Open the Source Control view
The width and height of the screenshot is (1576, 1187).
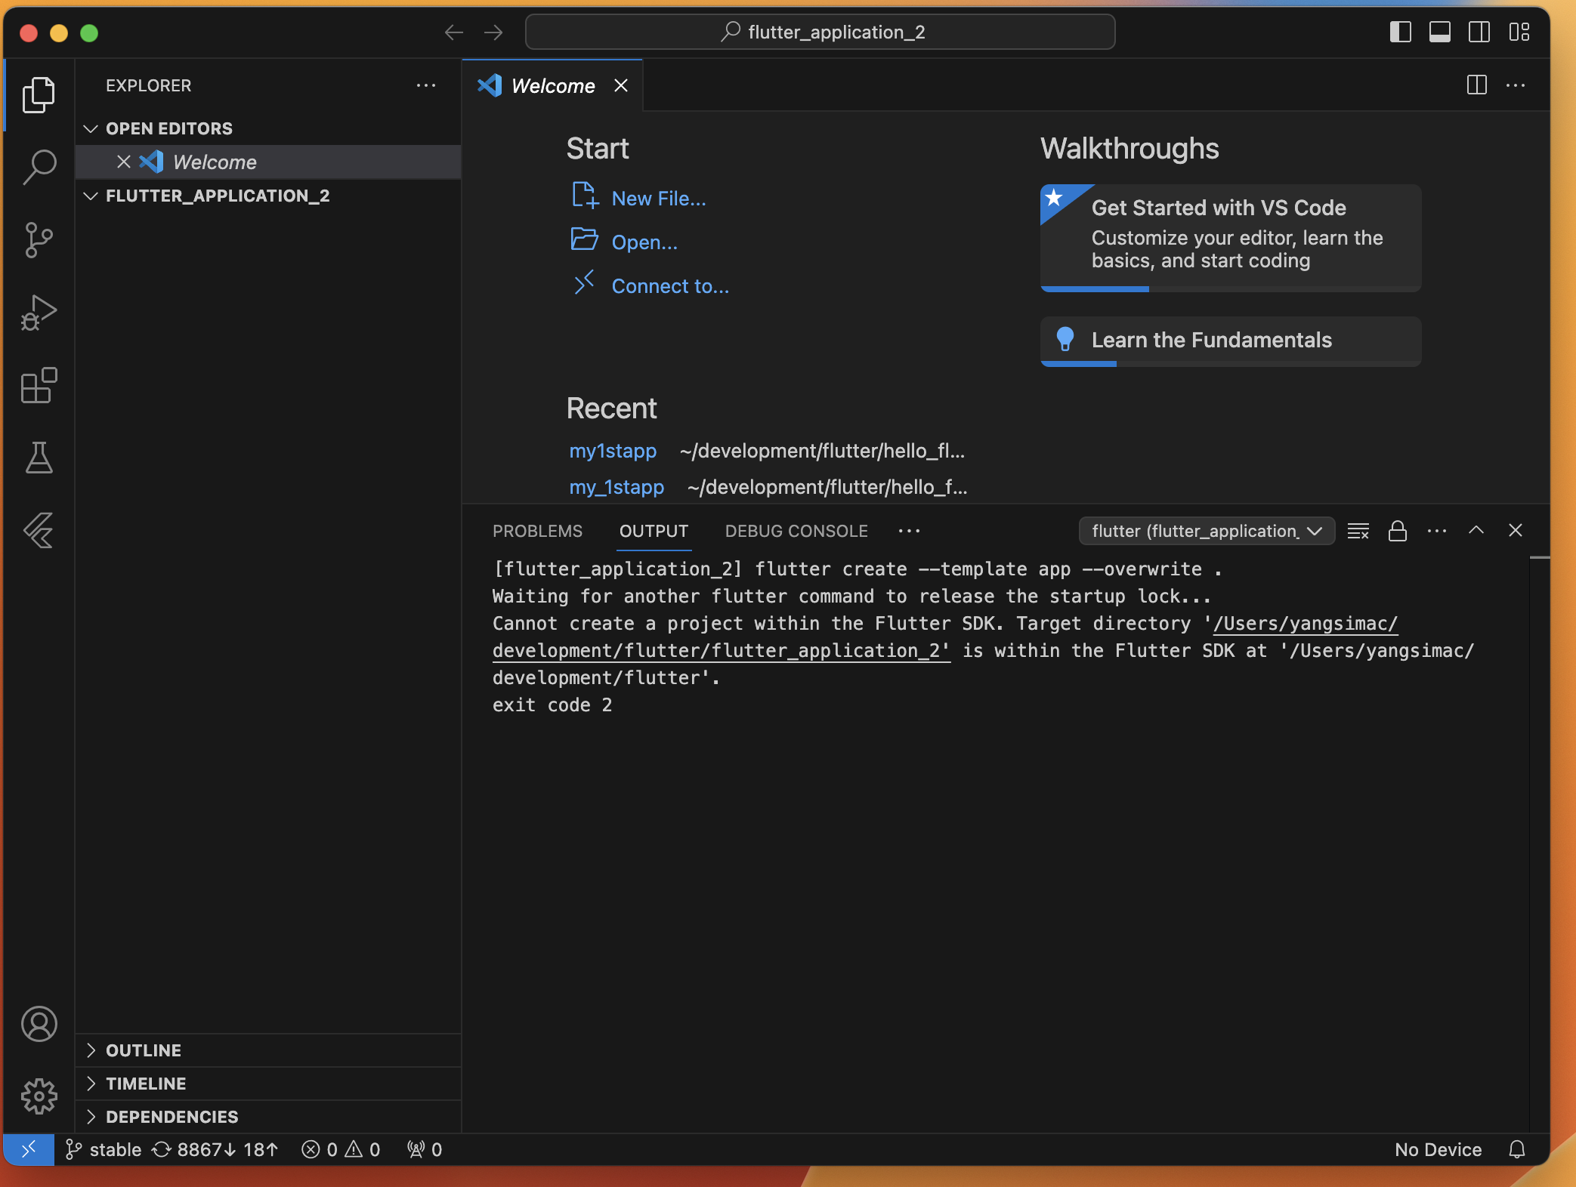tap(39, 239)
